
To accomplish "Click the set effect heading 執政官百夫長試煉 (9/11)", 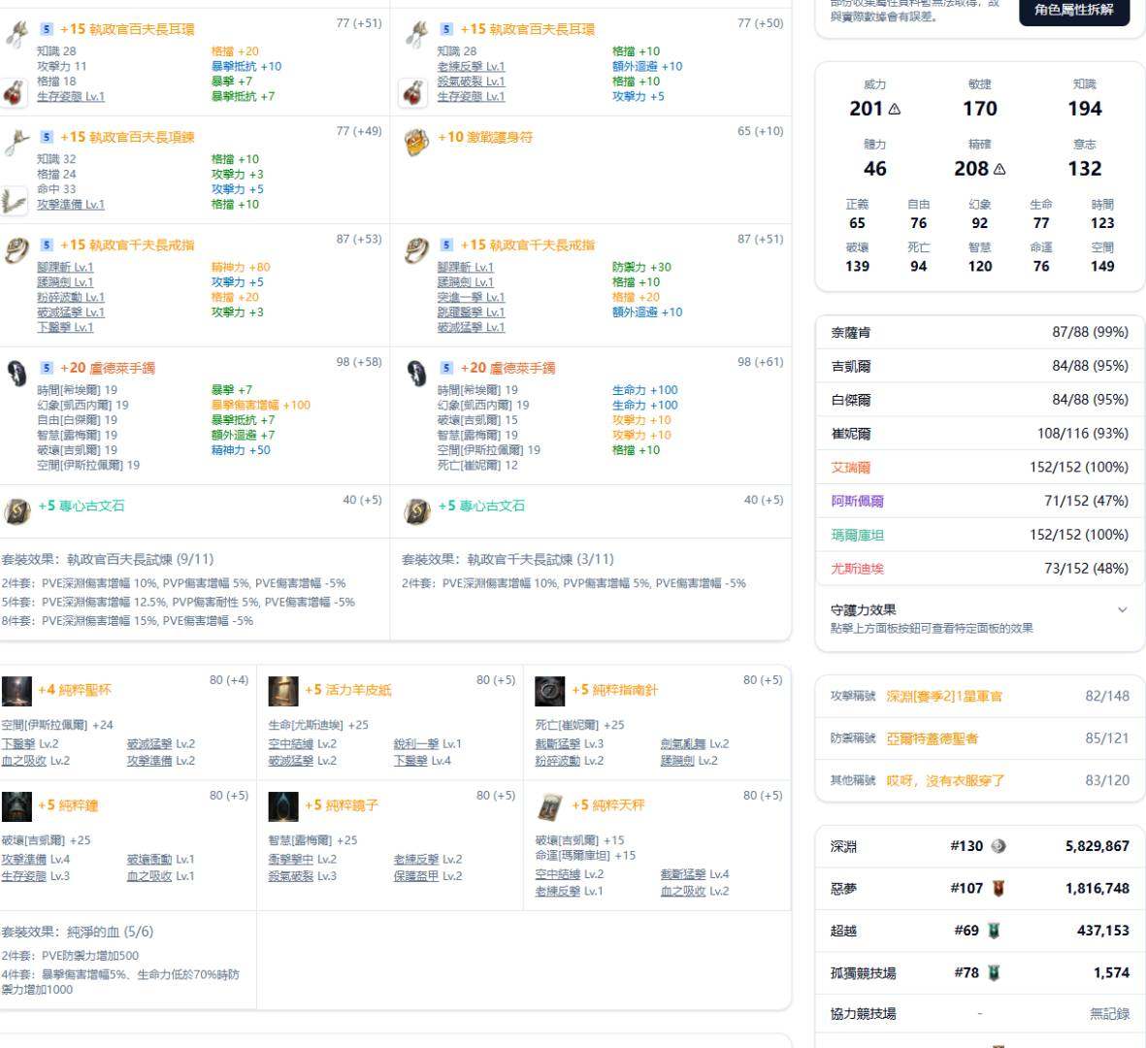I will pyautogui.click(x=108, y=560).
